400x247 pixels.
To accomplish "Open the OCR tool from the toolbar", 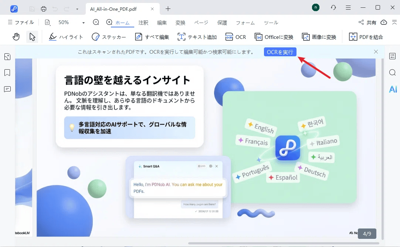I will coord(236,37).
